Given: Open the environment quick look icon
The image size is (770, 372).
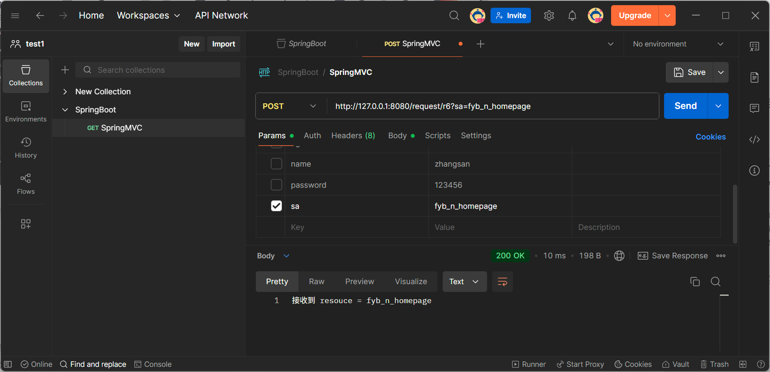Looking at the screenshot, I should [x=754, y=46].
